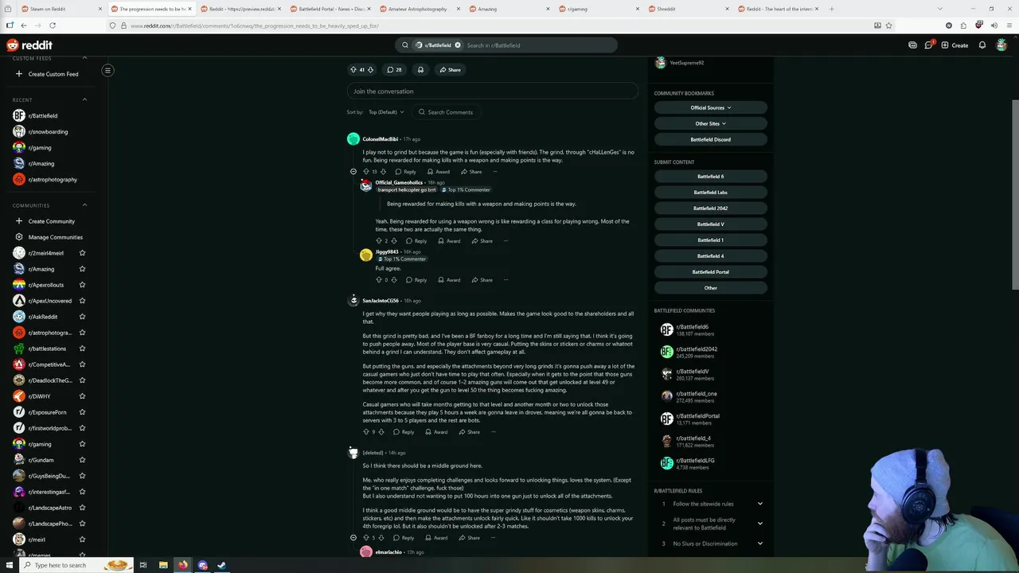This screenshot has width=1019, height=573.
Task: Open Sort by Top (Default) dropdown
Action: point(386,112)
